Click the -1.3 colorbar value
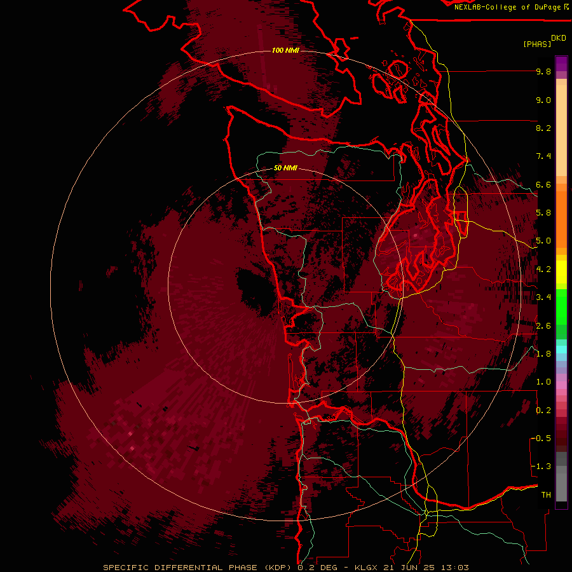This screenshot has width=572, height=572. [x=541, y=466]
